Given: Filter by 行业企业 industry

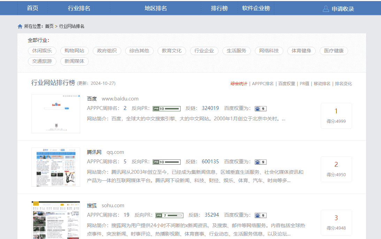Looking at the screenshot, I should click(x=204, y=51).
